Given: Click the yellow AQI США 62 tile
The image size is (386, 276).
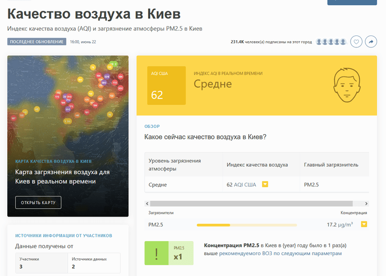Looking at the screenshot, I should (166, 86).
